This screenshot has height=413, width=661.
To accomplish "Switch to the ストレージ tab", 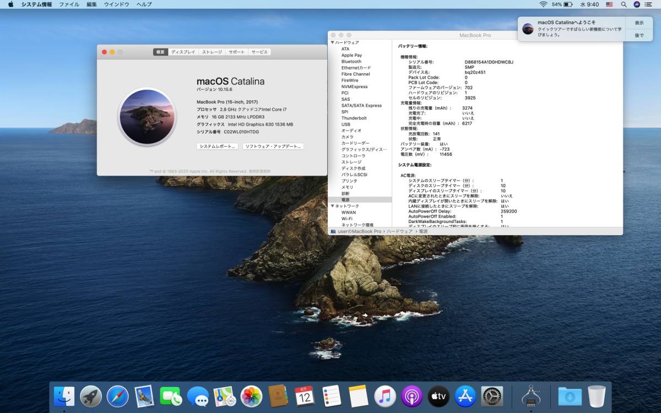I will (x=212, y=52).
